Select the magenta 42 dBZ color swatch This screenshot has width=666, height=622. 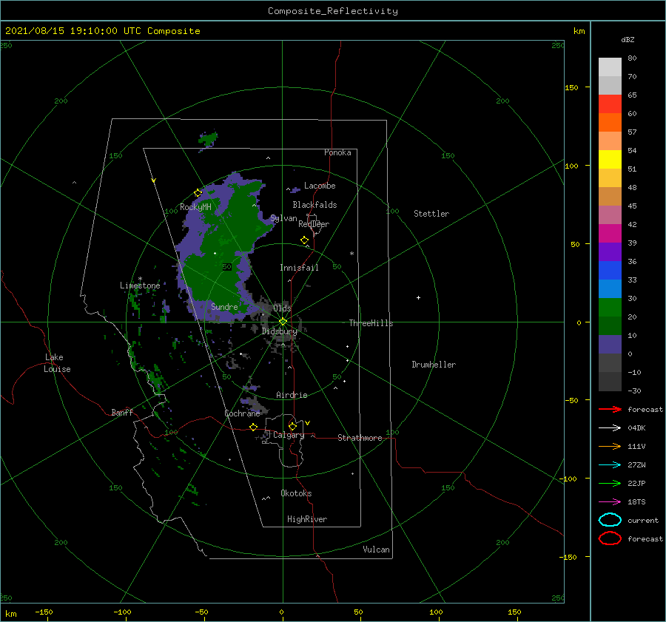point(610,233)
